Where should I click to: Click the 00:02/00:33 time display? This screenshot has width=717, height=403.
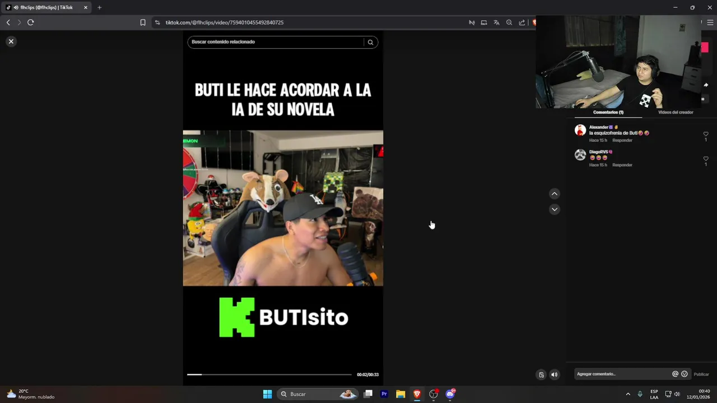[x=367, y=374]
